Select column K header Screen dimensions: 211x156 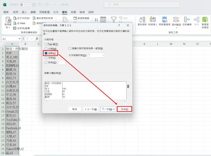click(x=144, y=44)
